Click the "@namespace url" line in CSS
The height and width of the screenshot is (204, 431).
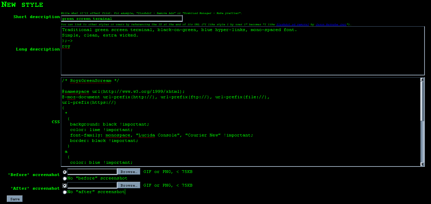(x=123, y=91)
